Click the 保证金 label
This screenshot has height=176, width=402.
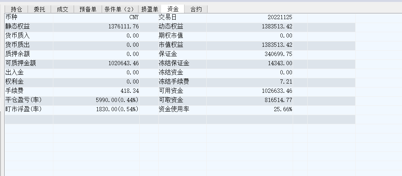coord(168,54)
